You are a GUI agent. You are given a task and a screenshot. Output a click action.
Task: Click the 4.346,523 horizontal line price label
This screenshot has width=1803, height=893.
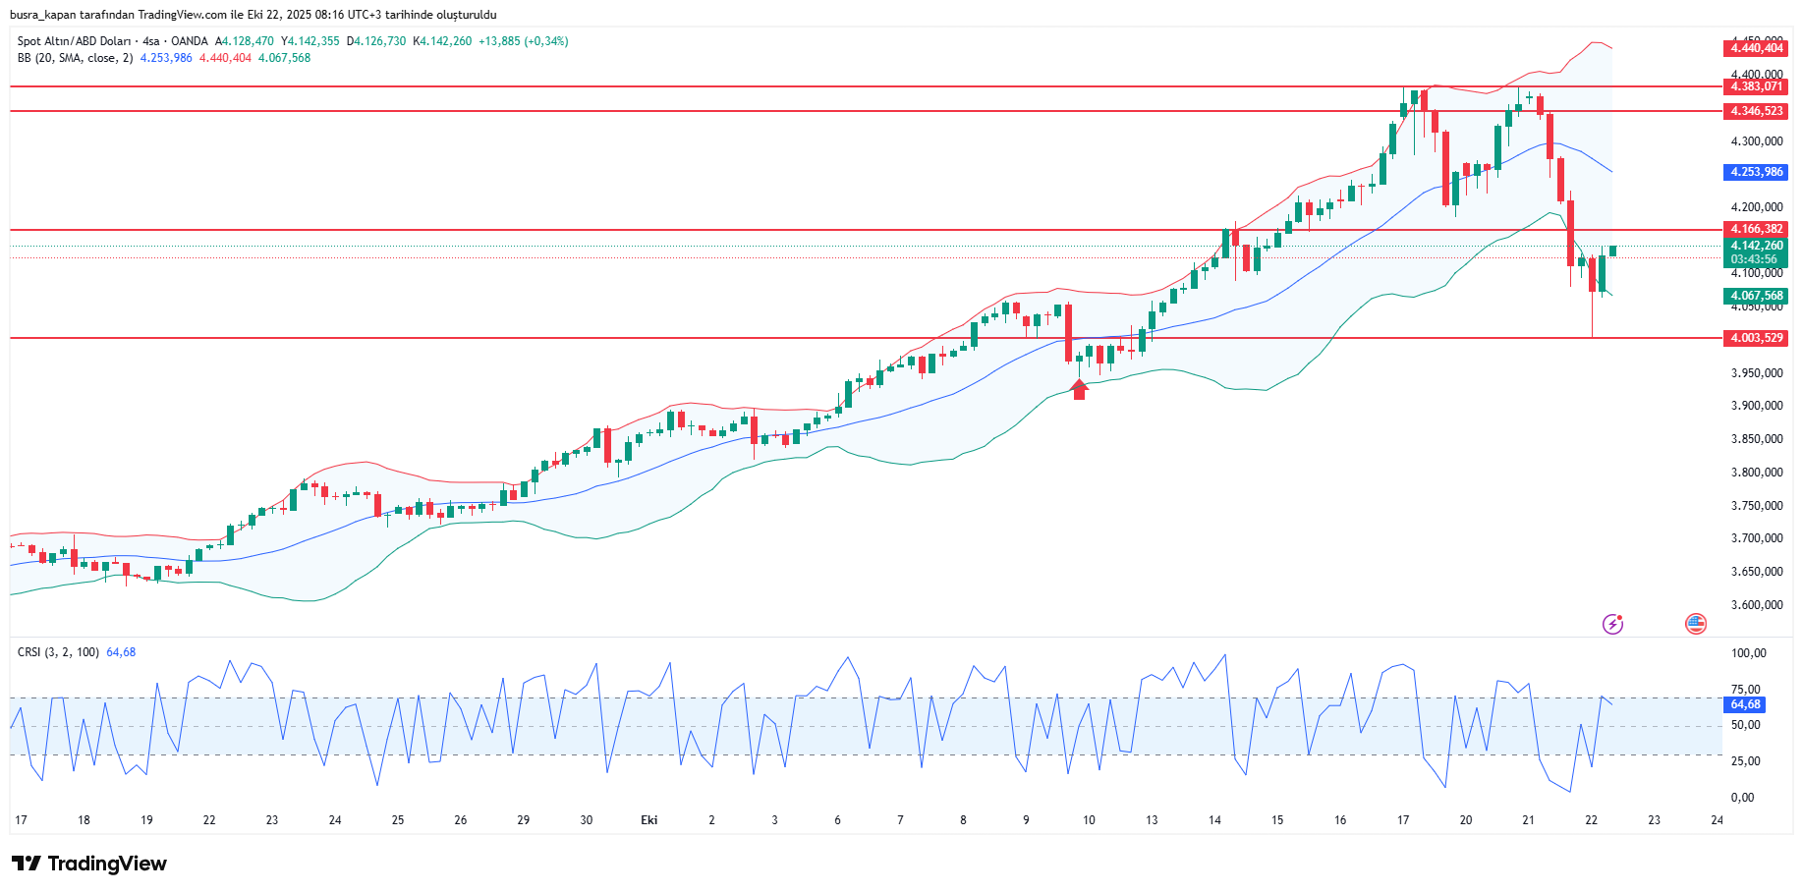pyautogui.click(x=1756, y=111)
